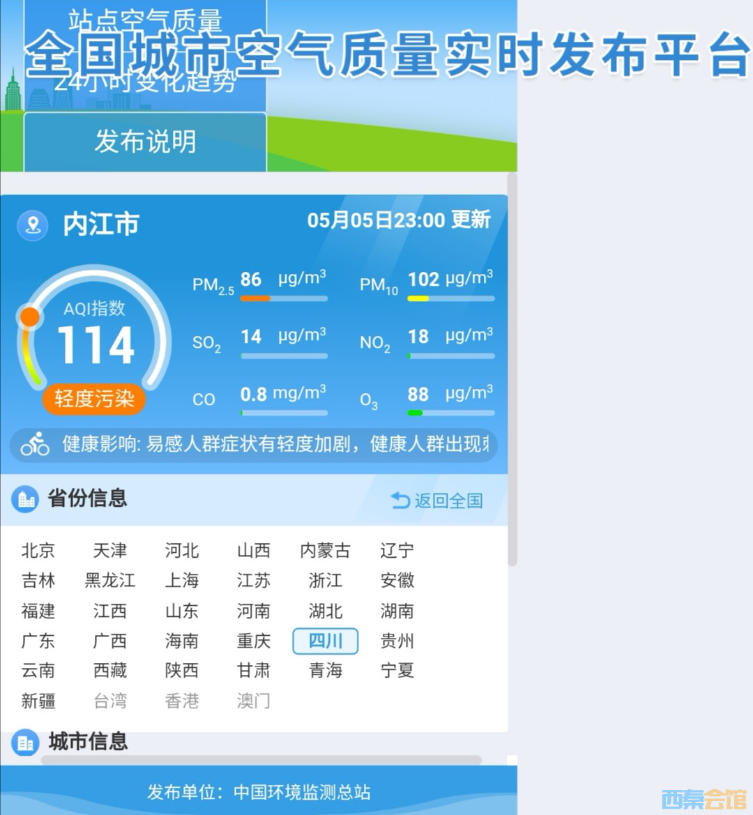Viewport: 753px width, 815px height.
Task: Click the 轻度污染 pollution level badge
Action: 94,399
